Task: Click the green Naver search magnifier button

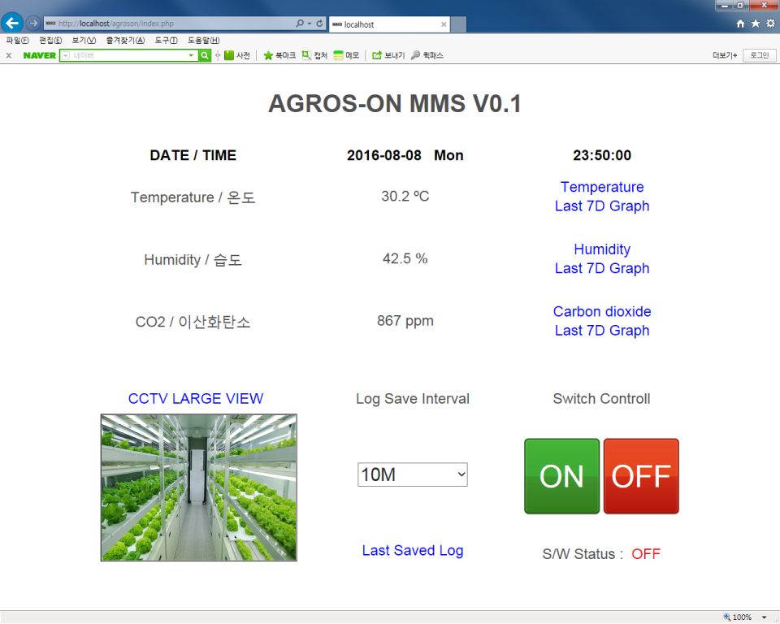Action: (205, 55)
